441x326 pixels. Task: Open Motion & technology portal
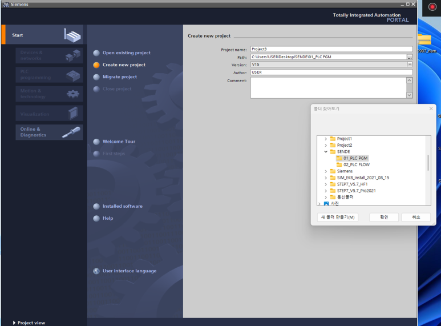point(49,94)
